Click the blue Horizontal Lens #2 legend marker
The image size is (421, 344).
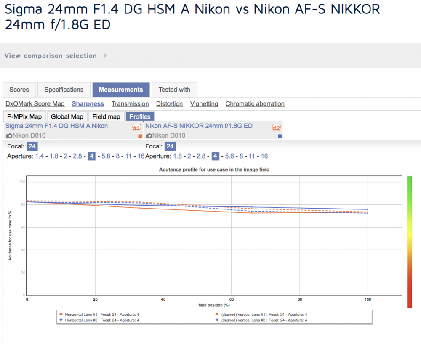click(61, 320)
